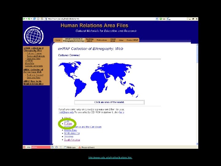Click the North America link
This screenshot has width=221, height=166.
[x=72, y=133]
